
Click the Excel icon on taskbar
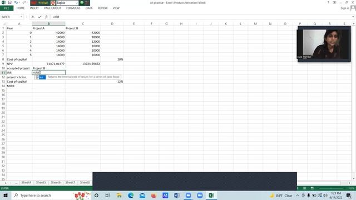pyautogui.click(x=211, y=195)
